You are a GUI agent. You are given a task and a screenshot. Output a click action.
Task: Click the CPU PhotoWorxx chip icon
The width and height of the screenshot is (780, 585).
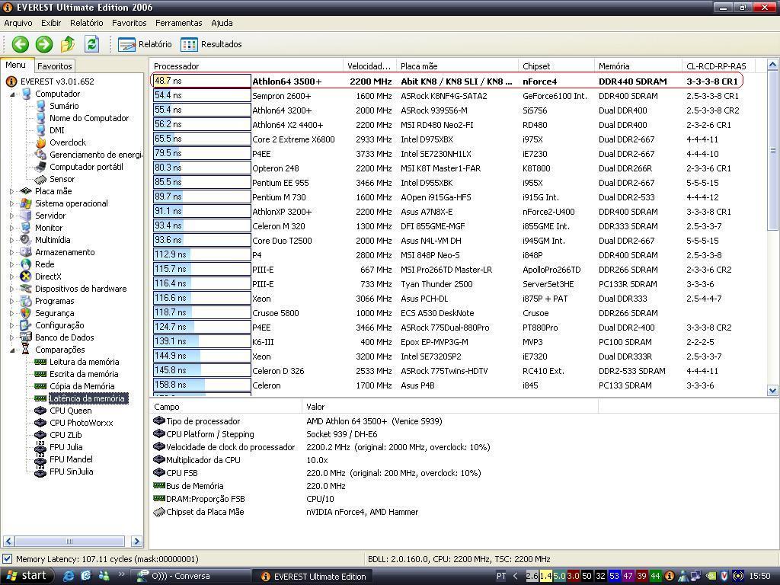tap(41, 423)
